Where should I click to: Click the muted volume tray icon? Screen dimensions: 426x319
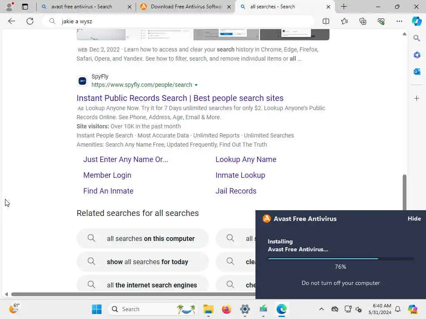[359, 309]
